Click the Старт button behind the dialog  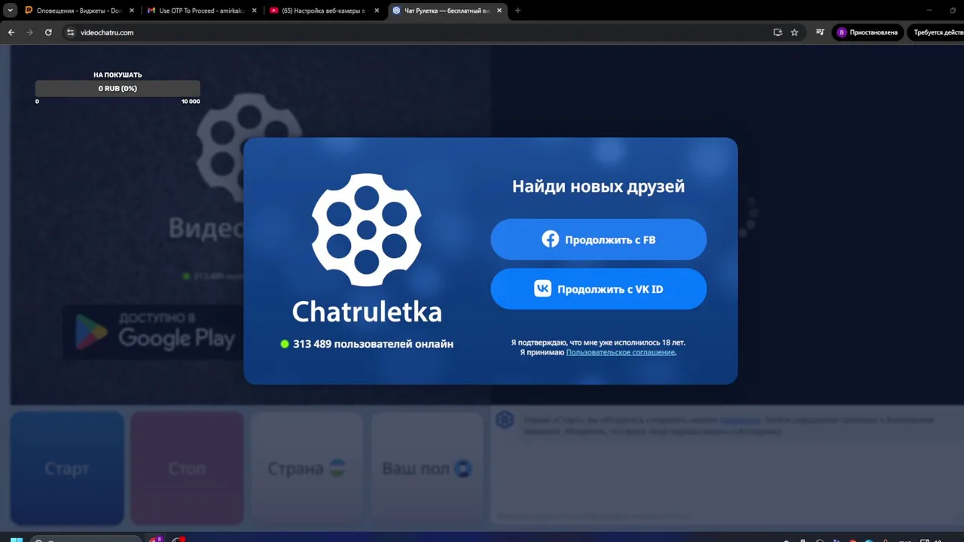(67, 468)
